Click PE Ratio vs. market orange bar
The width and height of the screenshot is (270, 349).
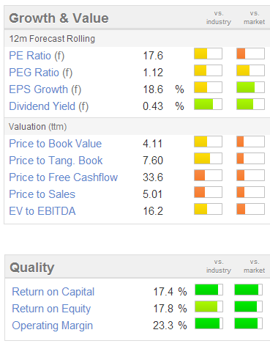[x=250, y=54]
